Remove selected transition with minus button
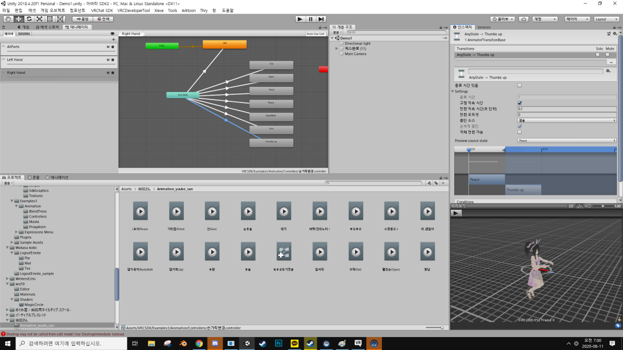Image resolution: width=623 pixels, height=350 pixels. [x=611, y=62]
